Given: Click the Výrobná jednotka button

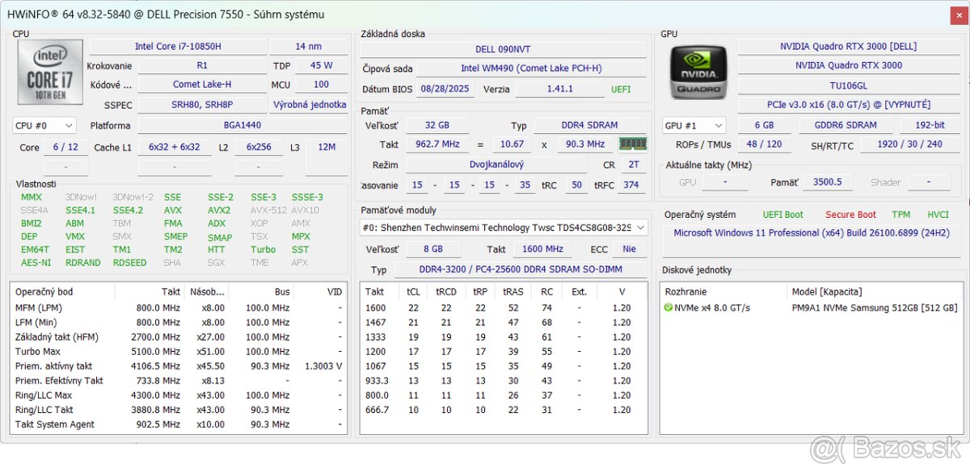Looking at the screenshot, I should 309,105.
